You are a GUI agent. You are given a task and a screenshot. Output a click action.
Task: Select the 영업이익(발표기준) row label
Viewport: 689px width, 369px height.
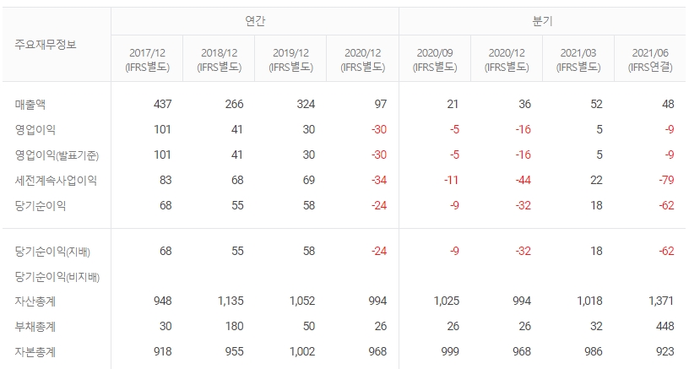(x=57, y=155)
